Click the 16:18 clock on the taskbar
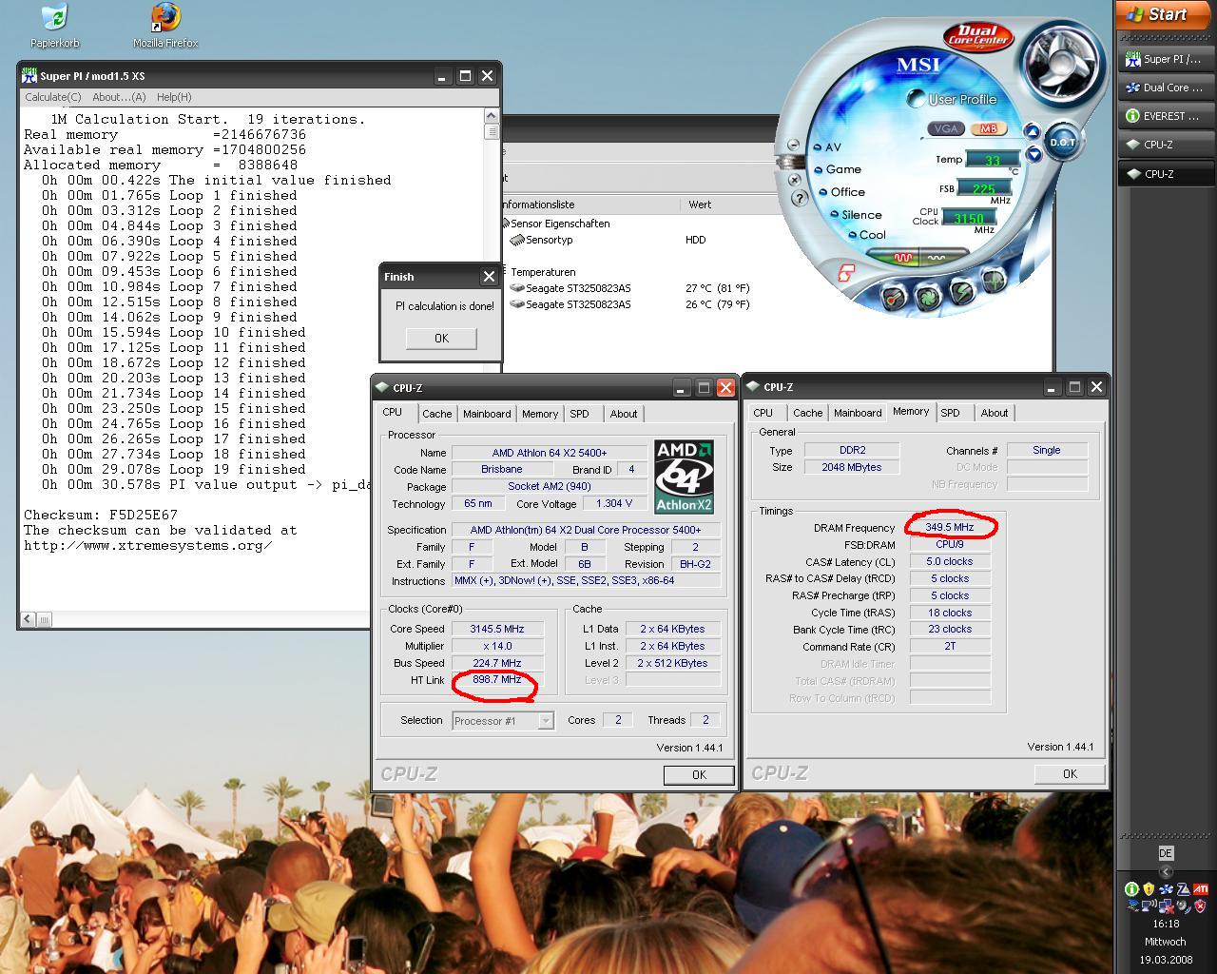This screenshot has height=974, width=1217. pyautogui.click(x=1166, y=924)
